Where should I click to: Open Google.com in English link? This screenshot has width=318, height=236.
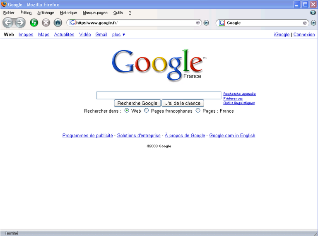point(232,135)
